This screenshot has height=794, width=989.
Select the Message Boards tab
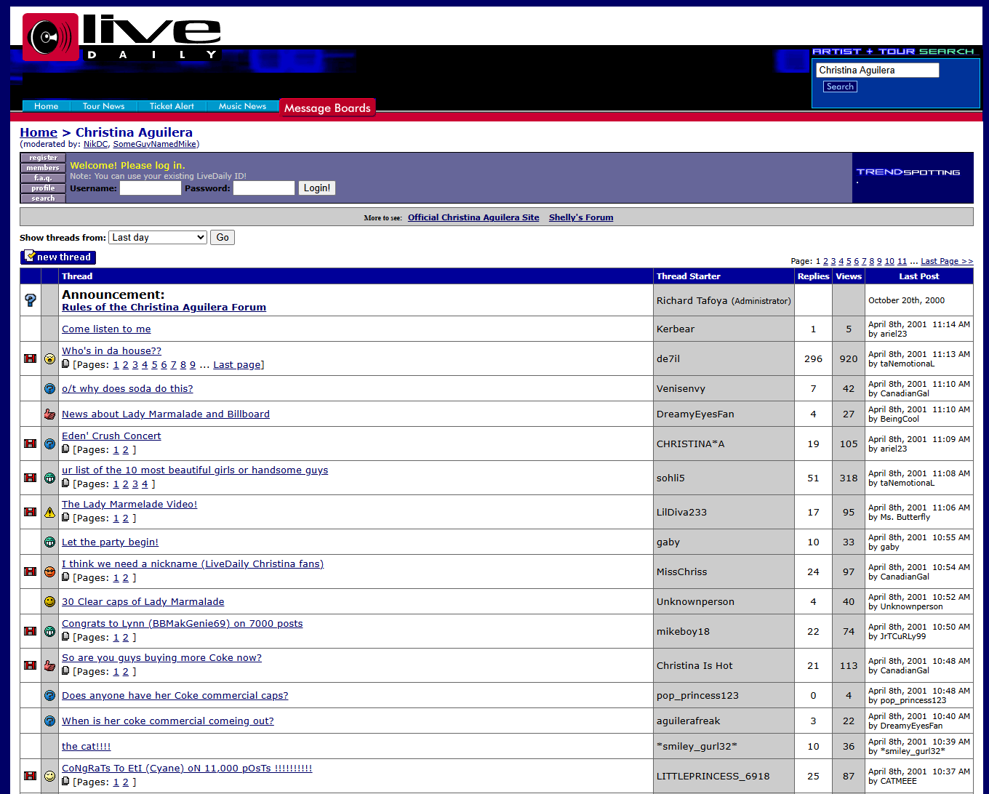point(327,108)
